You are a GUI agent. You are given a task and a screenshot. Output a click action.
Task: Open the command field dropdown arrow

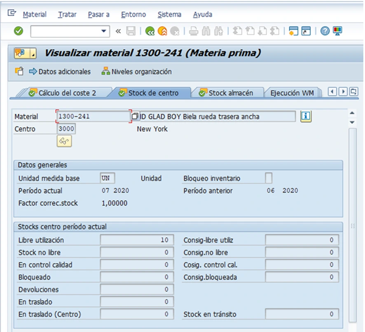click(x=103, y=31)
